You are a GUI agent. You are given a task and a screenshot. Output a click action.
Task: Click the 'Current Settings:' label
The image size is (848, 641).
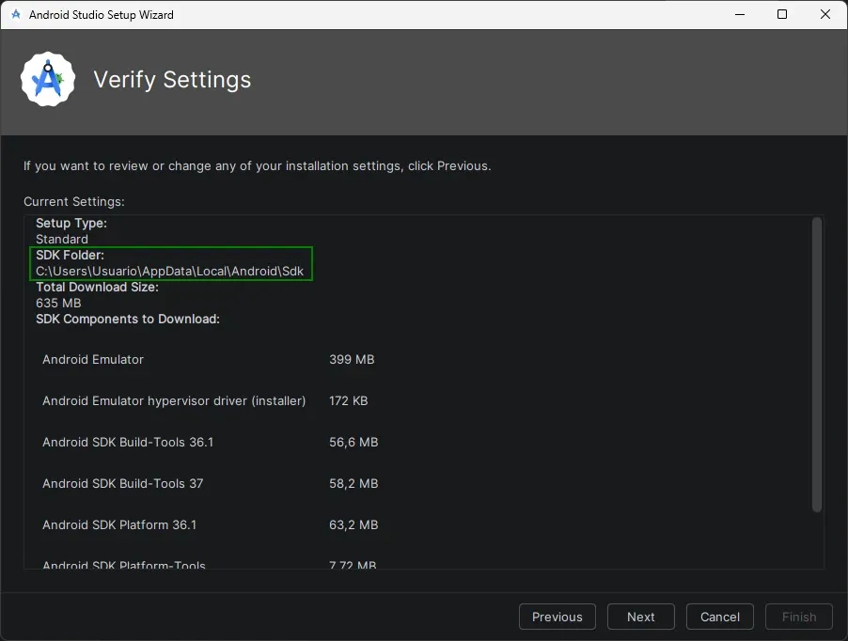coord(74,201)
